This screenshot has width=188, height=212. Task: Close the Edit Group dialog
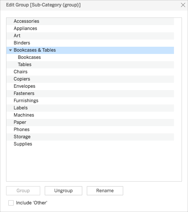(x=183, y=5)
